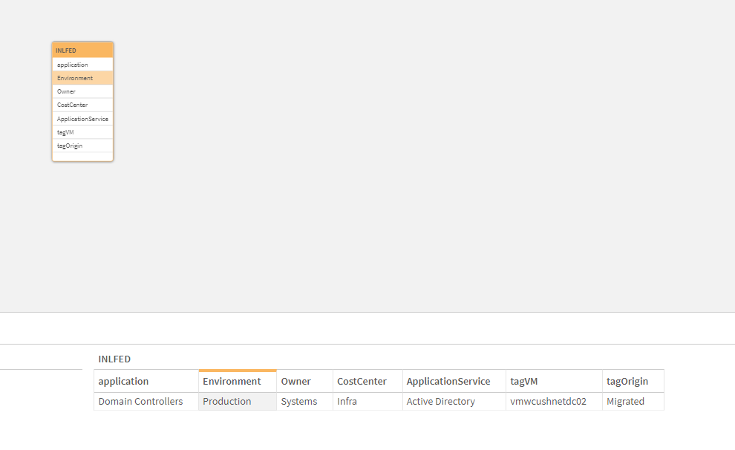
Task: Select the INLFED table header in the model card
Action: [82, 49]
